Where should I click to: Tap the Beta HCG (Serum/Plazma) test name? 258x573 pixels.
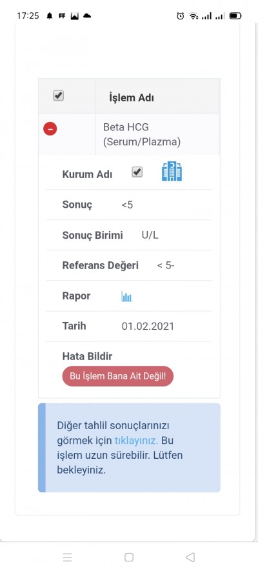click(142, 134)
